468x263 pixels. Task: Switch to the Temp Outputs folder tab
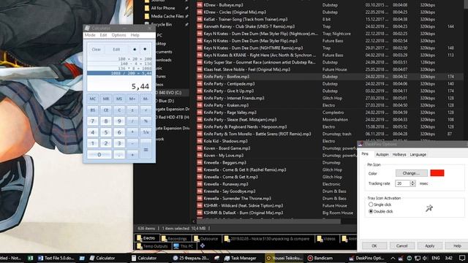point(153,246)
